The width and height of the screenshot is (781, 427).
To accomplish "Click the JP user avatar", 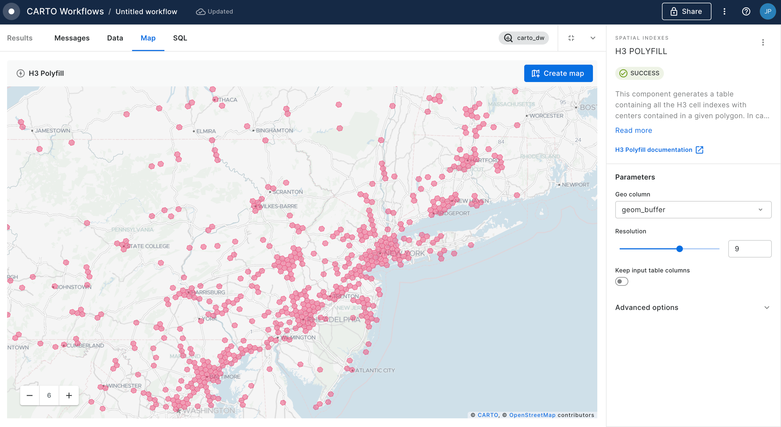I will click(767, 12).
